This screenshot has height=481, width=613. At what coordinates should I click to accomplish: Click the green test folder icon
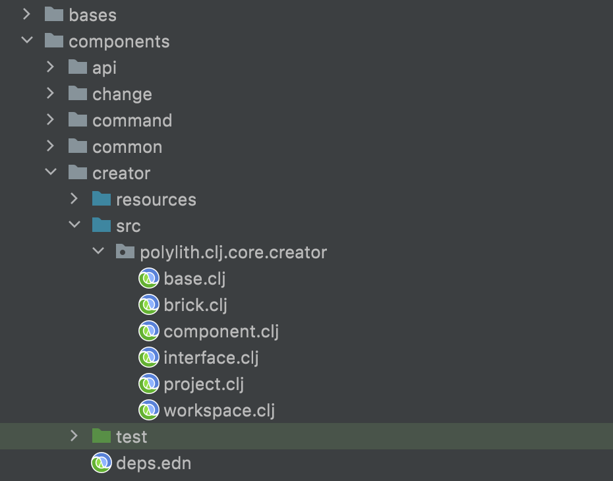(x=102, y=436)
